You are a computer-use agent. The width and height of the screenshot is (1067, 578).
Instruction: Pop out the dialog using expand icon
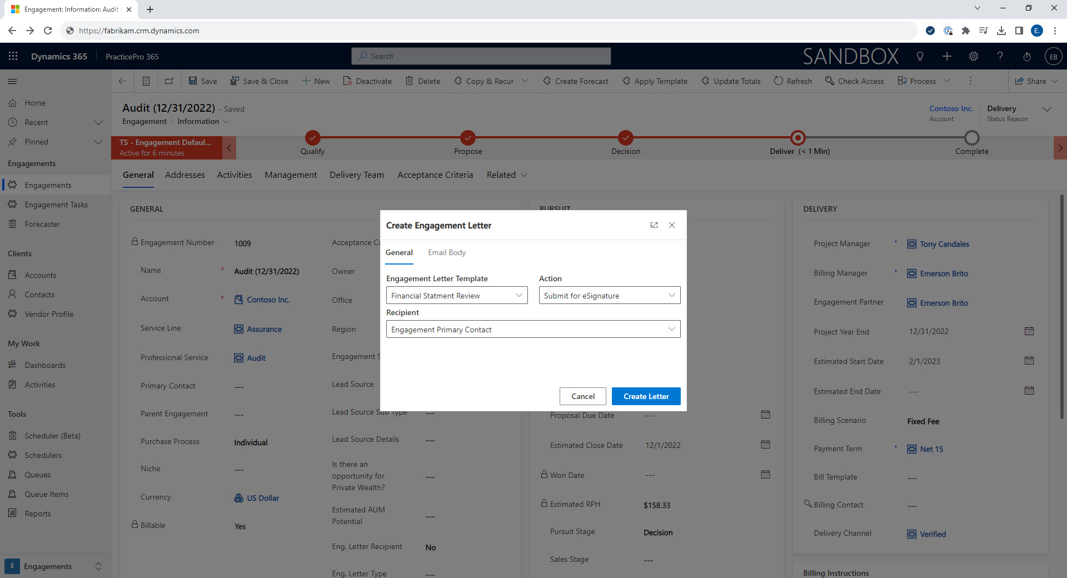(654, 225)
